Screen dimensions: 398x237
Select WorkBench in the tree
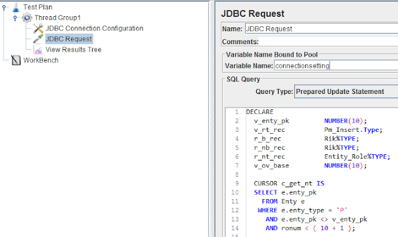(41, 60)
